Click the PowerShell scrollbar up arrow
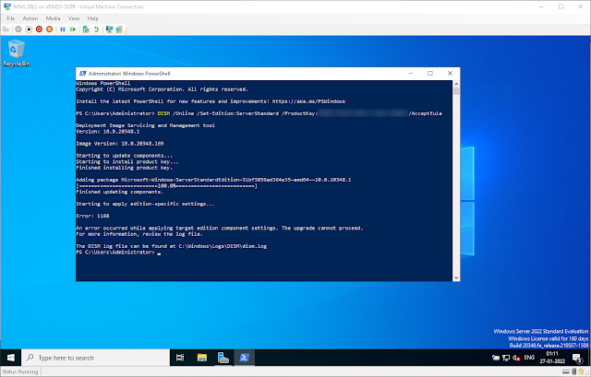 456,84
